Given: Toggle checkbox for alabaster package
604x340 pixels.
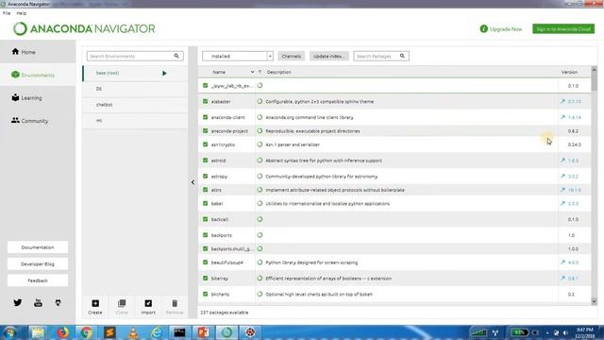Looking at the screenshot, I should [206, 101].
